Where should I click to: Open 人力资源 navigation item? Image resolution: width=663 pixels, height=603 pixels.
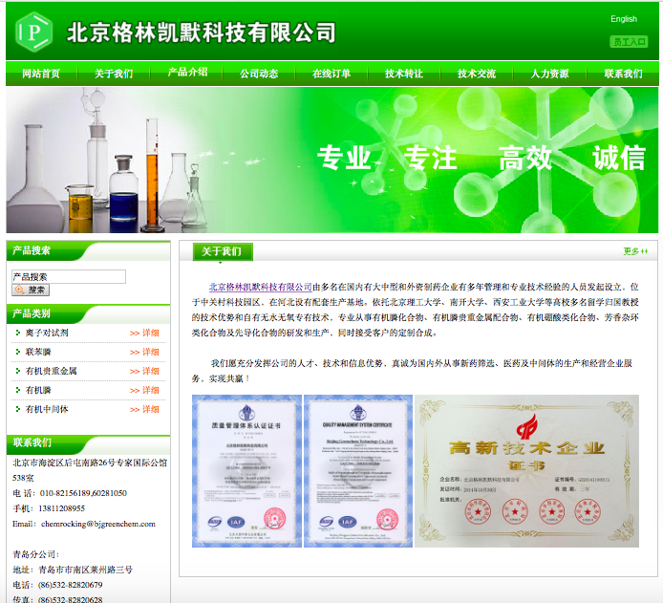(x=549, y=74)
